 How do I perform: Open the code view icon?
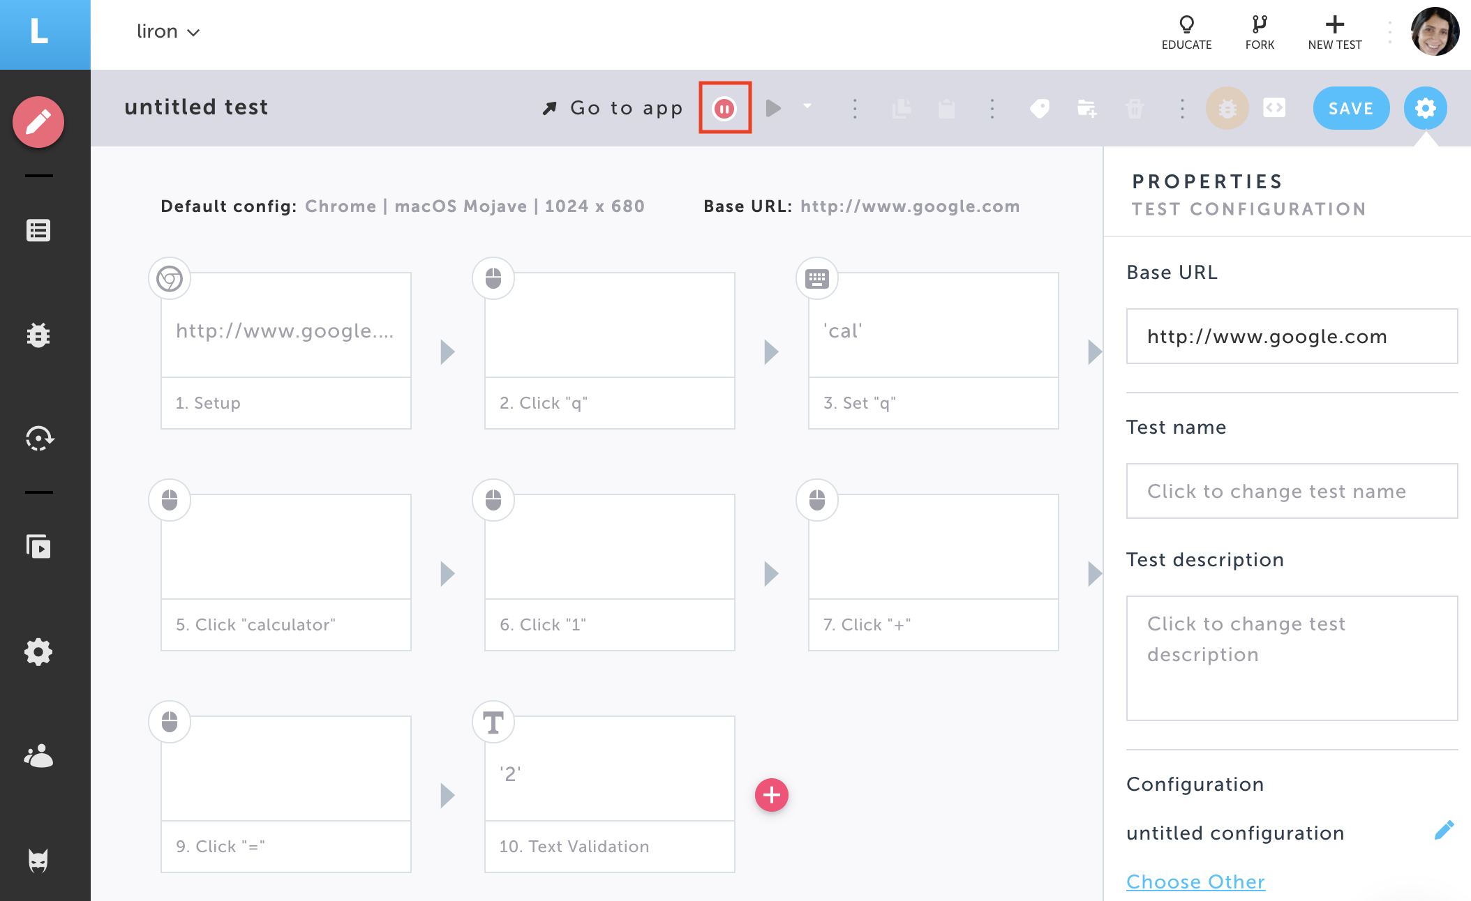pos(1274,108)
